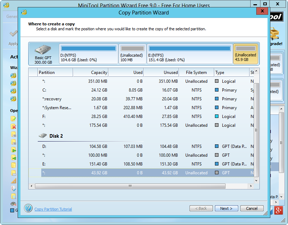
Task: Click the Copy Partition Wizard title icon
Action: tap(24, 12)
